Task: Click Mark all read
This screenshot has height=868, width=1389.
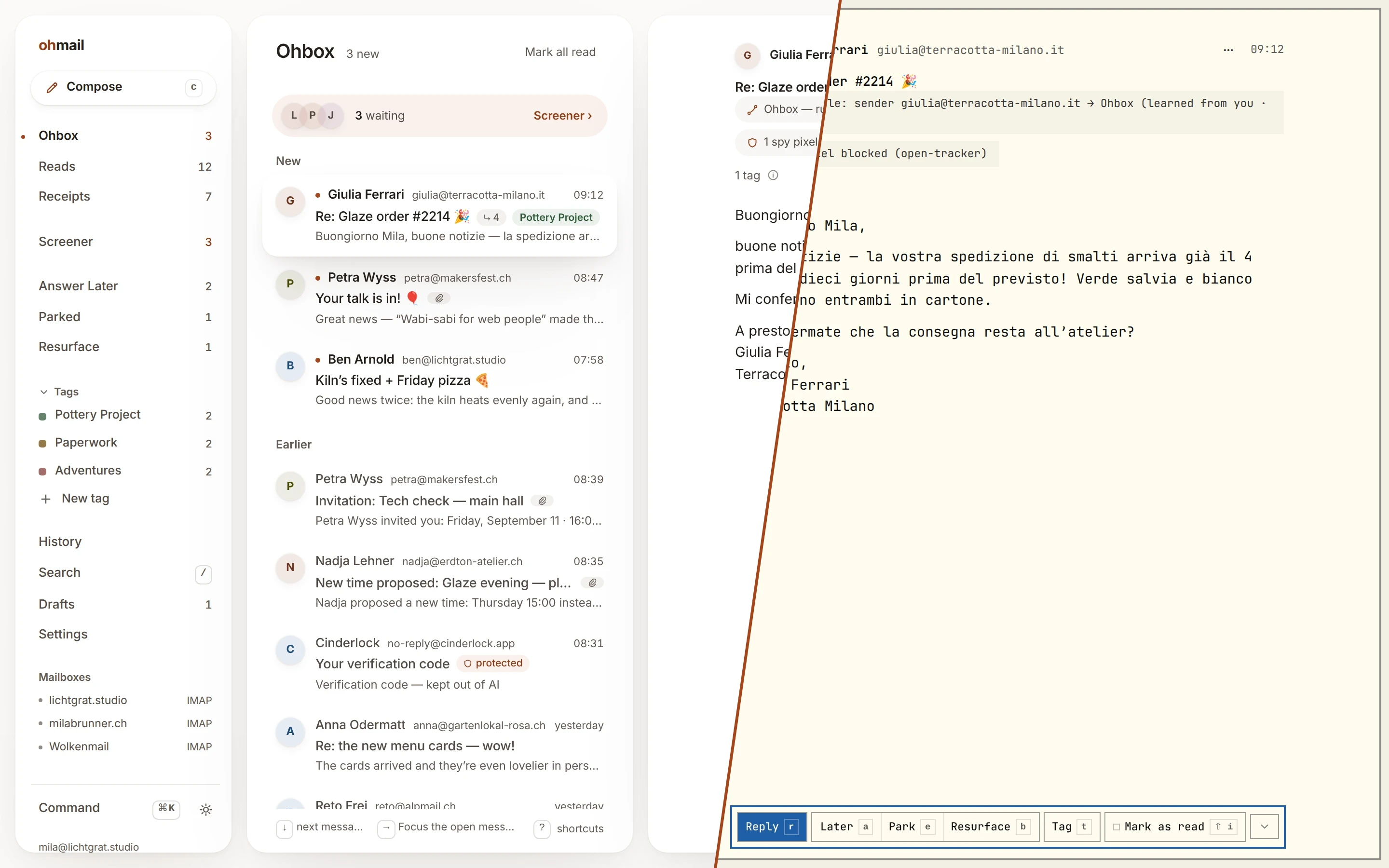Action: tap(560, 52)
